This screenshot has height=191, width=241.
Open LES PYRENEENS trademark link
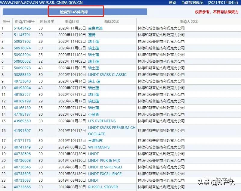point(102,121)
